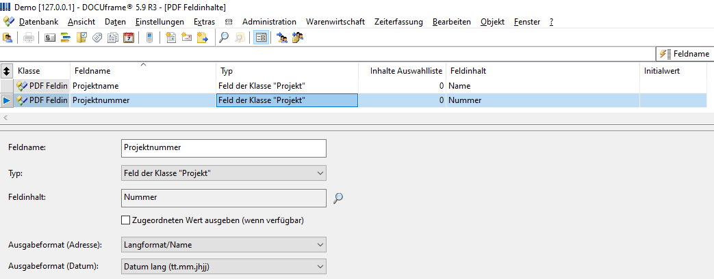Click the mobile phone icon
This screenshot has width=714, height=279.
[x=149, y=38]
